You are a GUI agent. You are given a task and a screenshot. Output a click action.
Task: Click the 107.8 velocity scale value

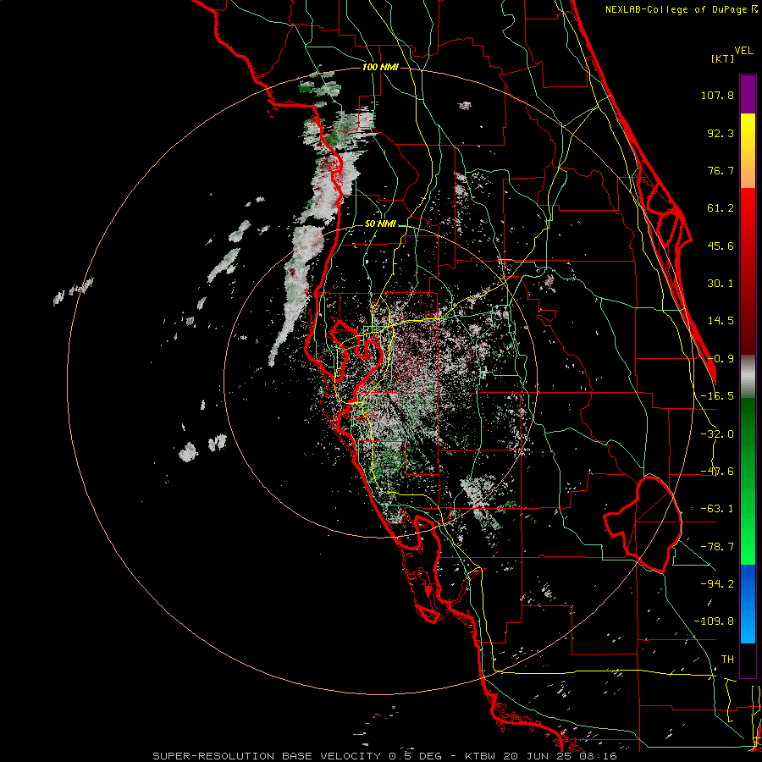[x=717, y=95]
